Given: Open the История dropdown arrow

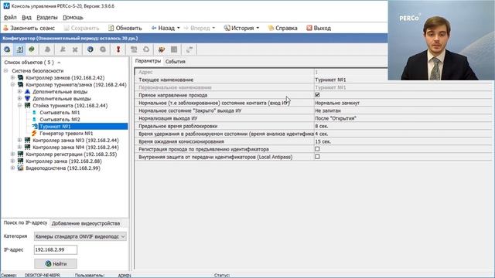Looking at the screenshot, I should [x=258, y=28].
